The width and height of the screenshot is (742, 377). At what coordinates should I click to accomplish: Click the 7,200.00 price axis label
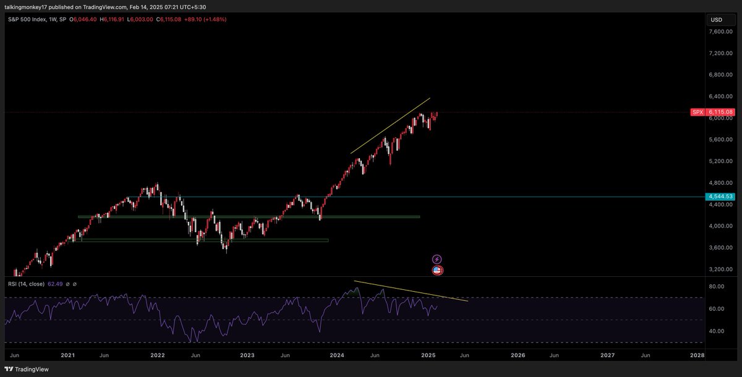[x=721, y=53]
